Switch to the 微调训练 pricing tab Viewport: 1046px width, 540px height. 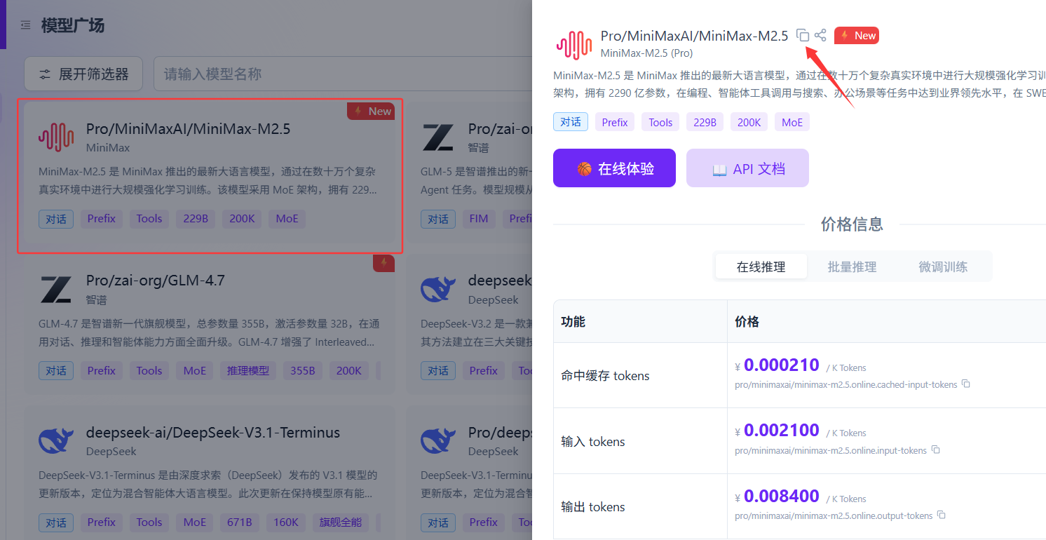click(943, 266)
